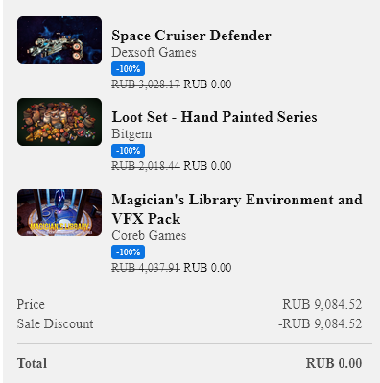Image resolution: width=380 pixels, height=383 pixels.
Task: Click the -100% badge under Dexsoft Games
Action: [128, 69]
